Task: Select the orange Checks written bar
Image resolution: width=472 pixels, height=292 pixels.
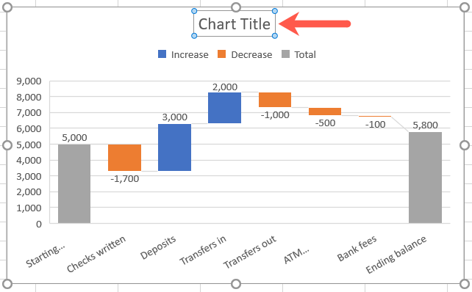Action: point(124,158)
